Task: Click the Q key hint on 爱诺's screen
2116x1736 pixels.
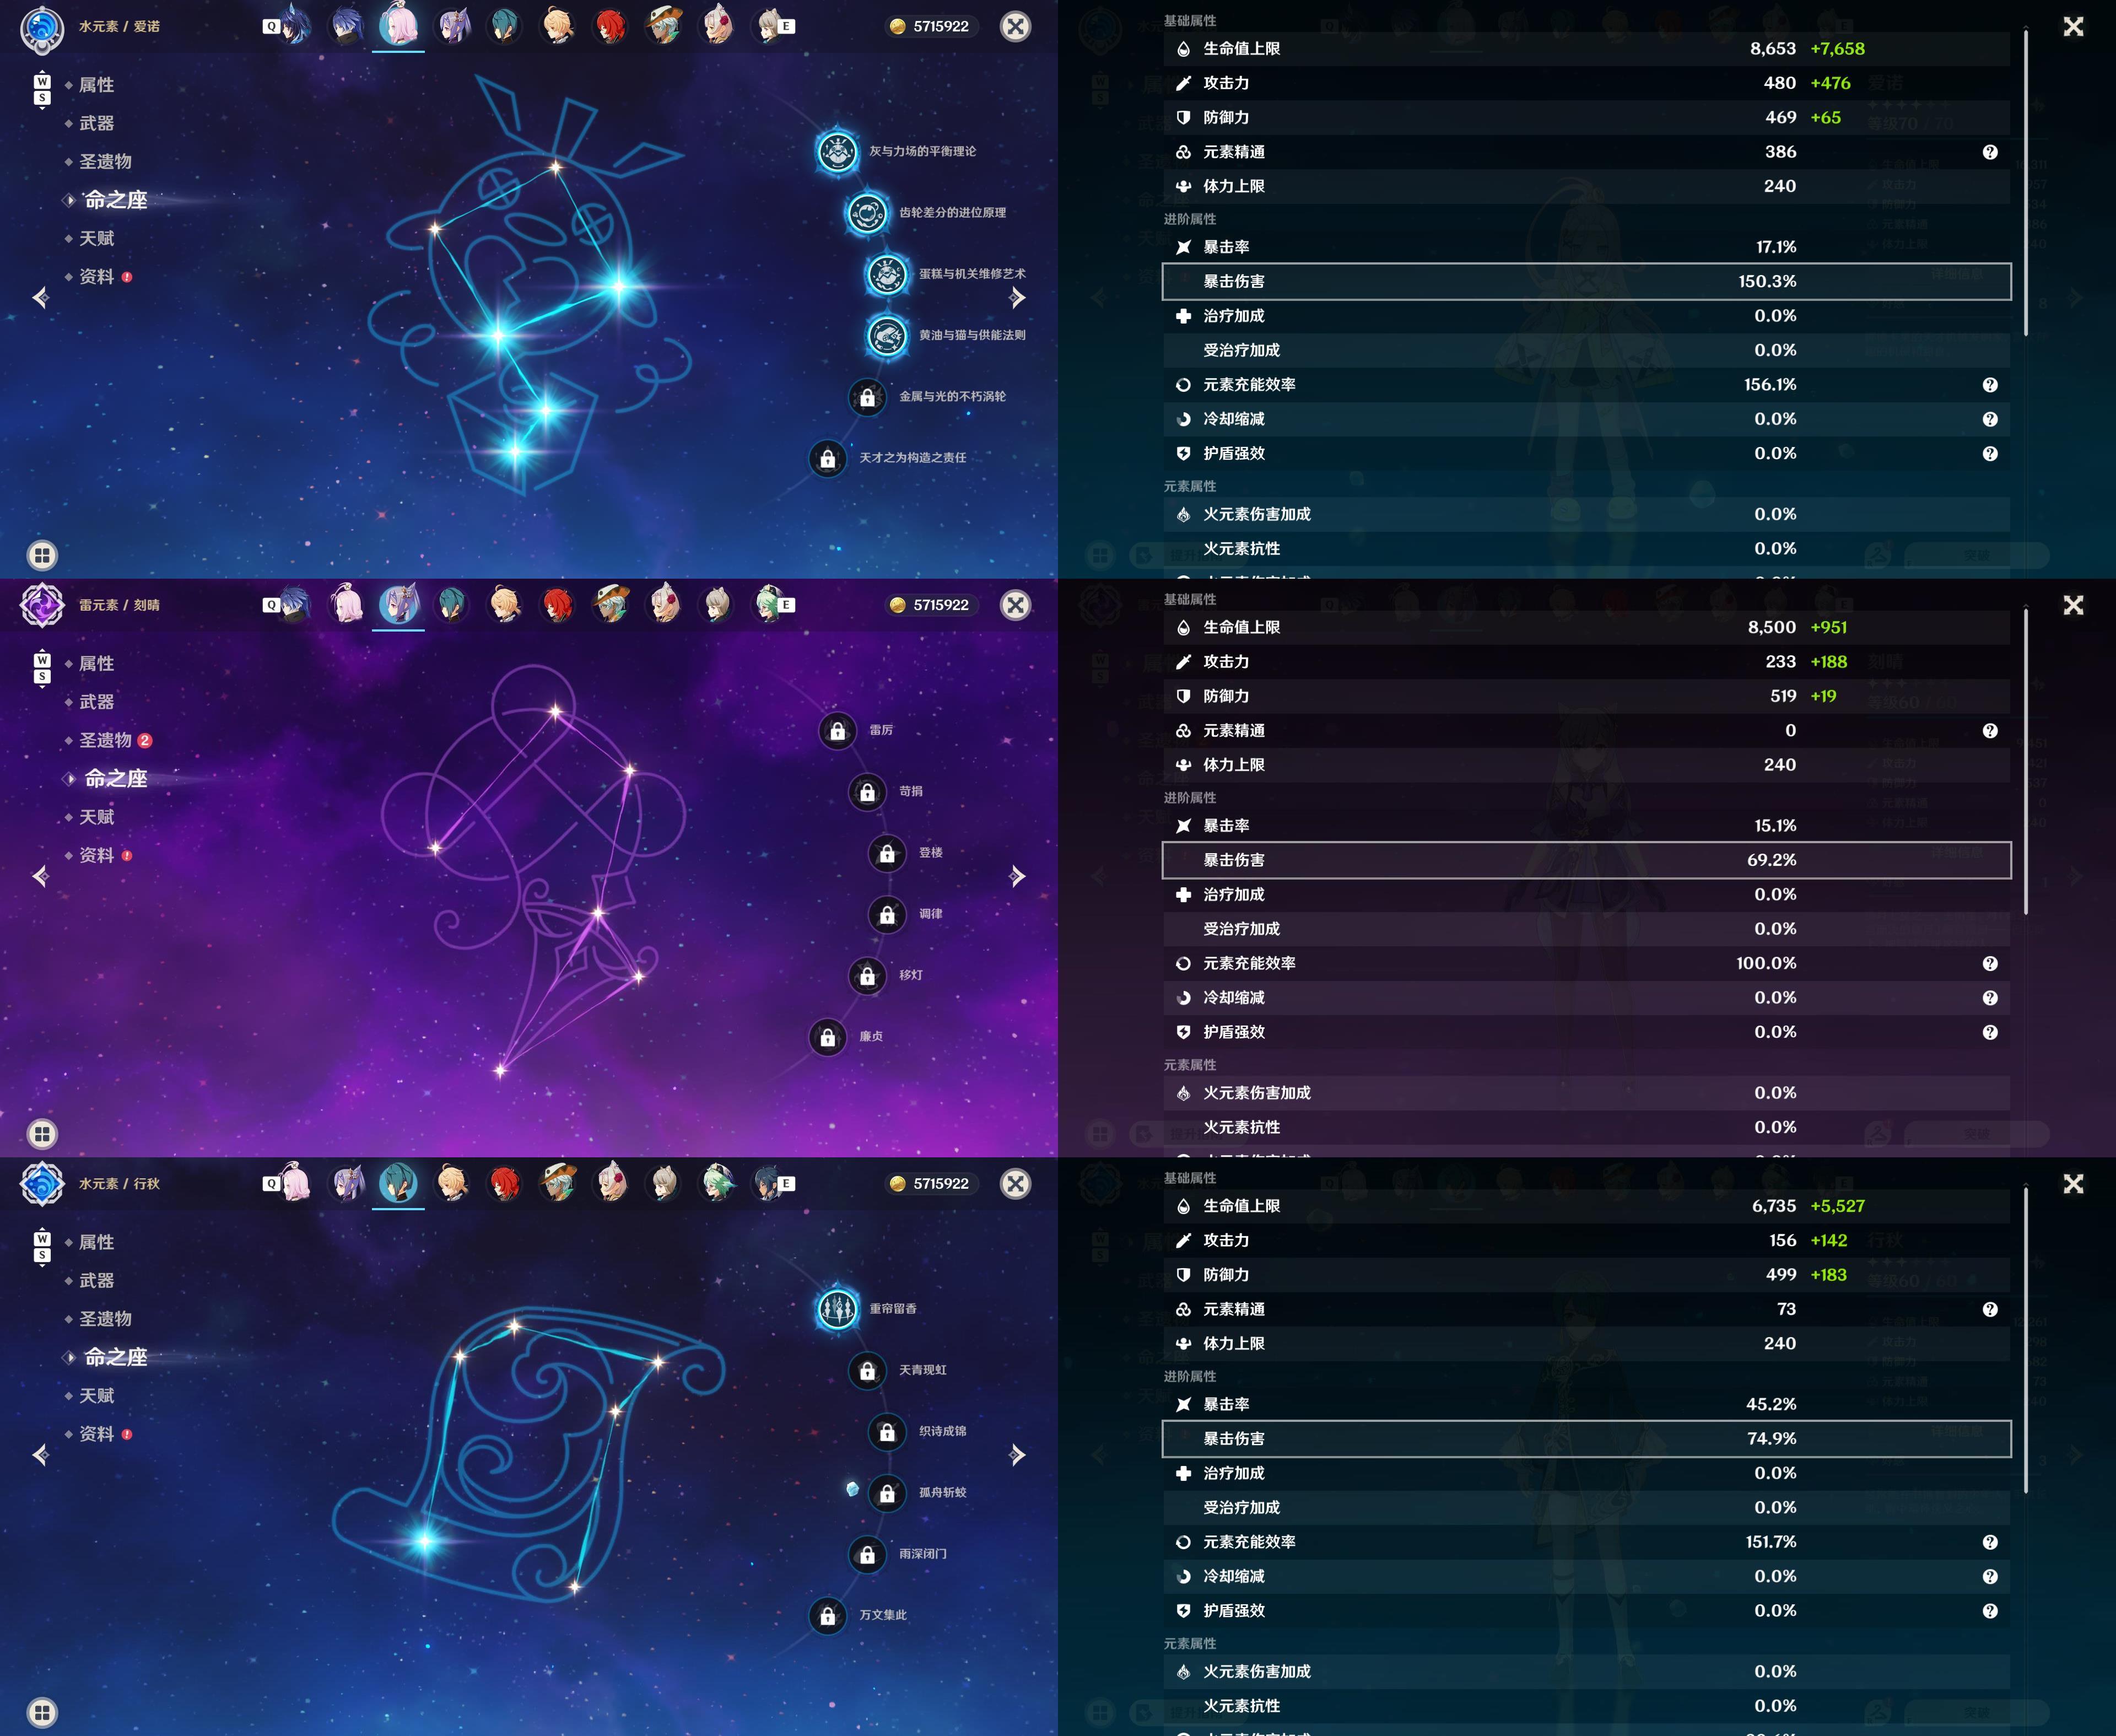Action: pos(271,27)
